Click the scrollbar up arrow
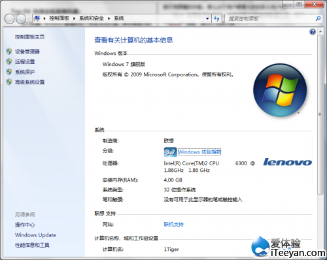Viewport: 327px width, 260px height. 320,32
